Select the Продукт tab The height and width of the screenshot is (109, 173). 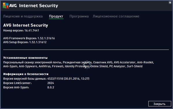pos(56,16)
